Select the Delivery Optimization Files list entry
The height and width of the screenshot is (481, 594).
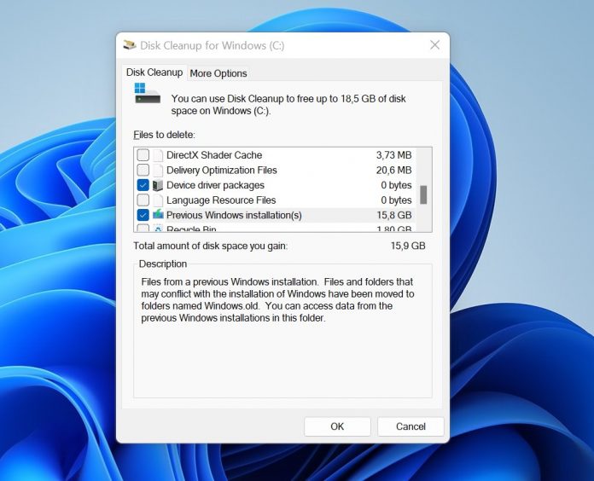coord(221,171)
